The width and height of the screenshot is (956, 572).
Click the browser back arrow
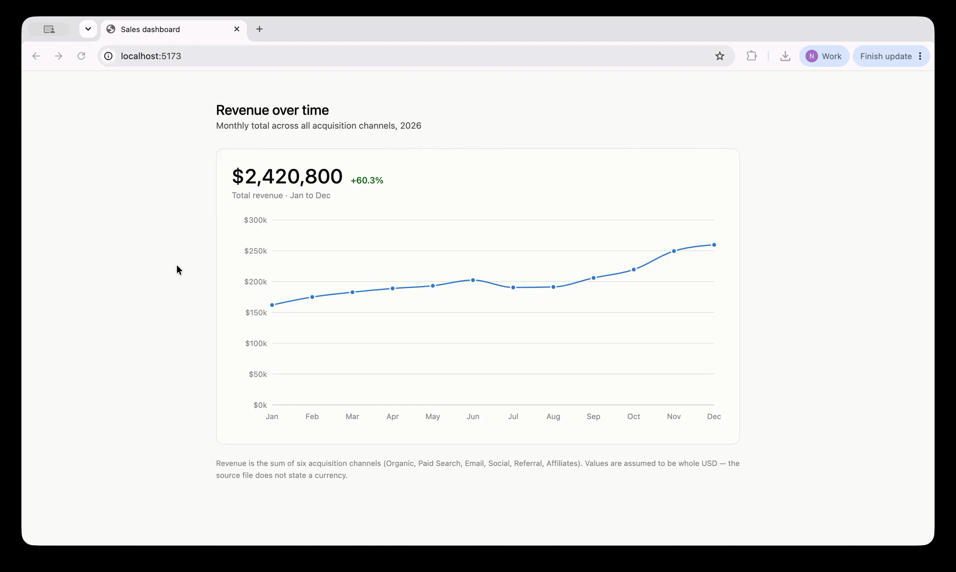(x=36, y=56)
